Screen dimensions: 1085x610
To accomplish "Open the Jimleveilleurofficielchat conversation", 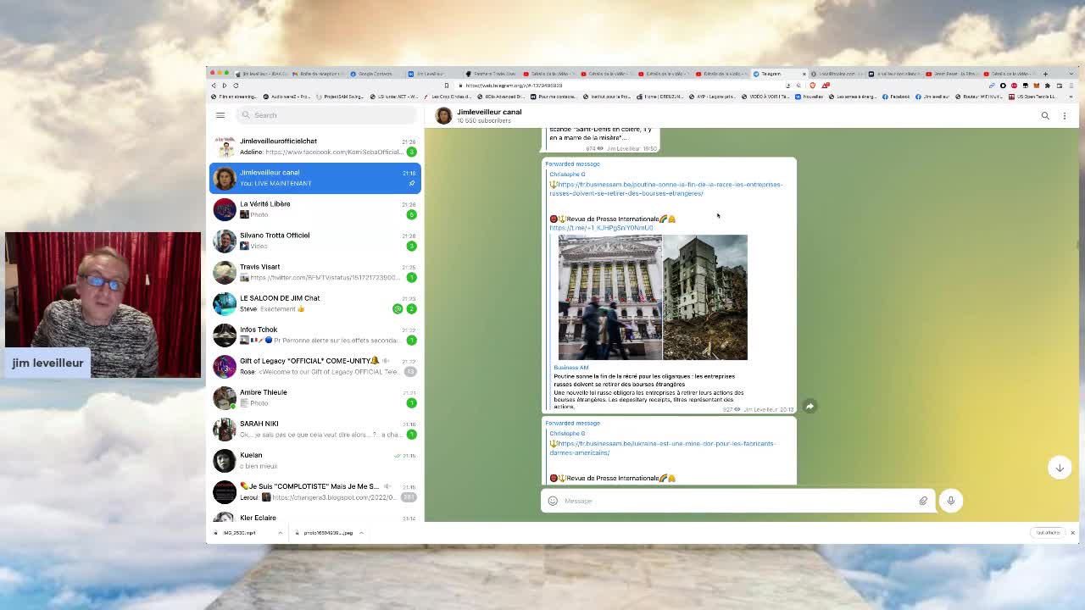I will tap(314, 147).
